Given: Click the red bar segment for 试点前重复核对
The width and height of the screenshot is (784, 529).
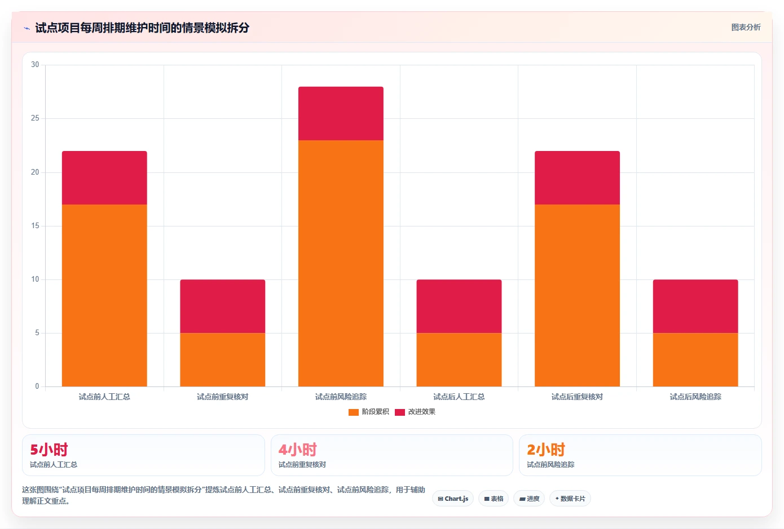Looking at the screenshot, I should pos(223,306).
